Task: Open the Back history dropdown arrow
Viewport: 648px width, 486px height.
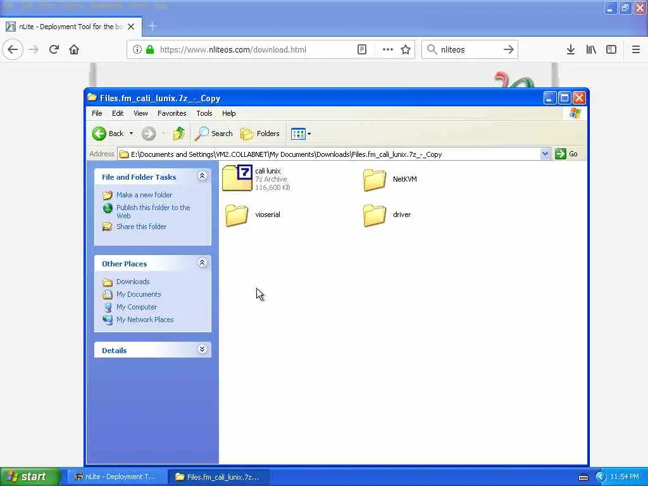Action: (x=131, y=134)
